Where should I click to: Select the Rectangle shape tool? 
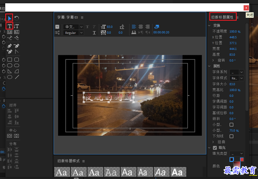click(10, 60)
